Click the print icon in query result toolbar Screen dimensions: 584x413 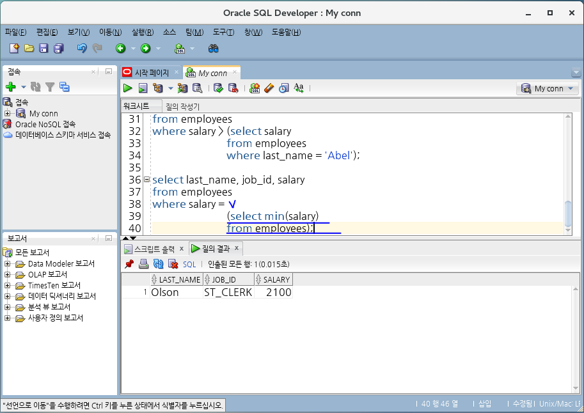pyautogui.click(x=143, y=264)
